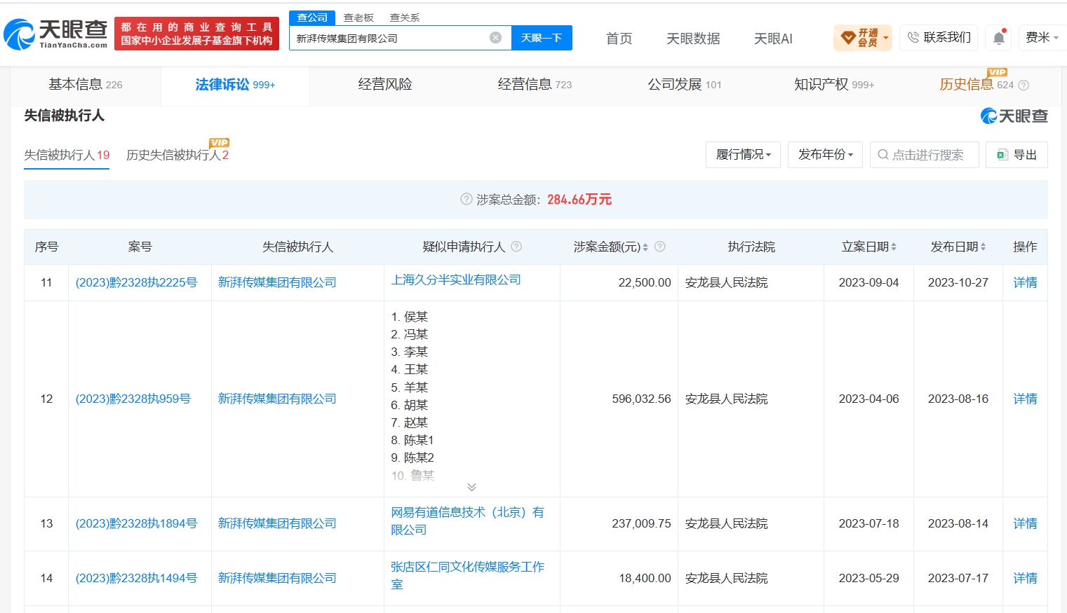1067x613 pixels.
Task: Click the TianYanCha logo
Action: coord(55,34)
